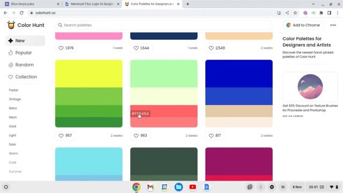Open Gmail from the shelf
Image resolution: width=343 pixels, height=193 pixels.
150,187
